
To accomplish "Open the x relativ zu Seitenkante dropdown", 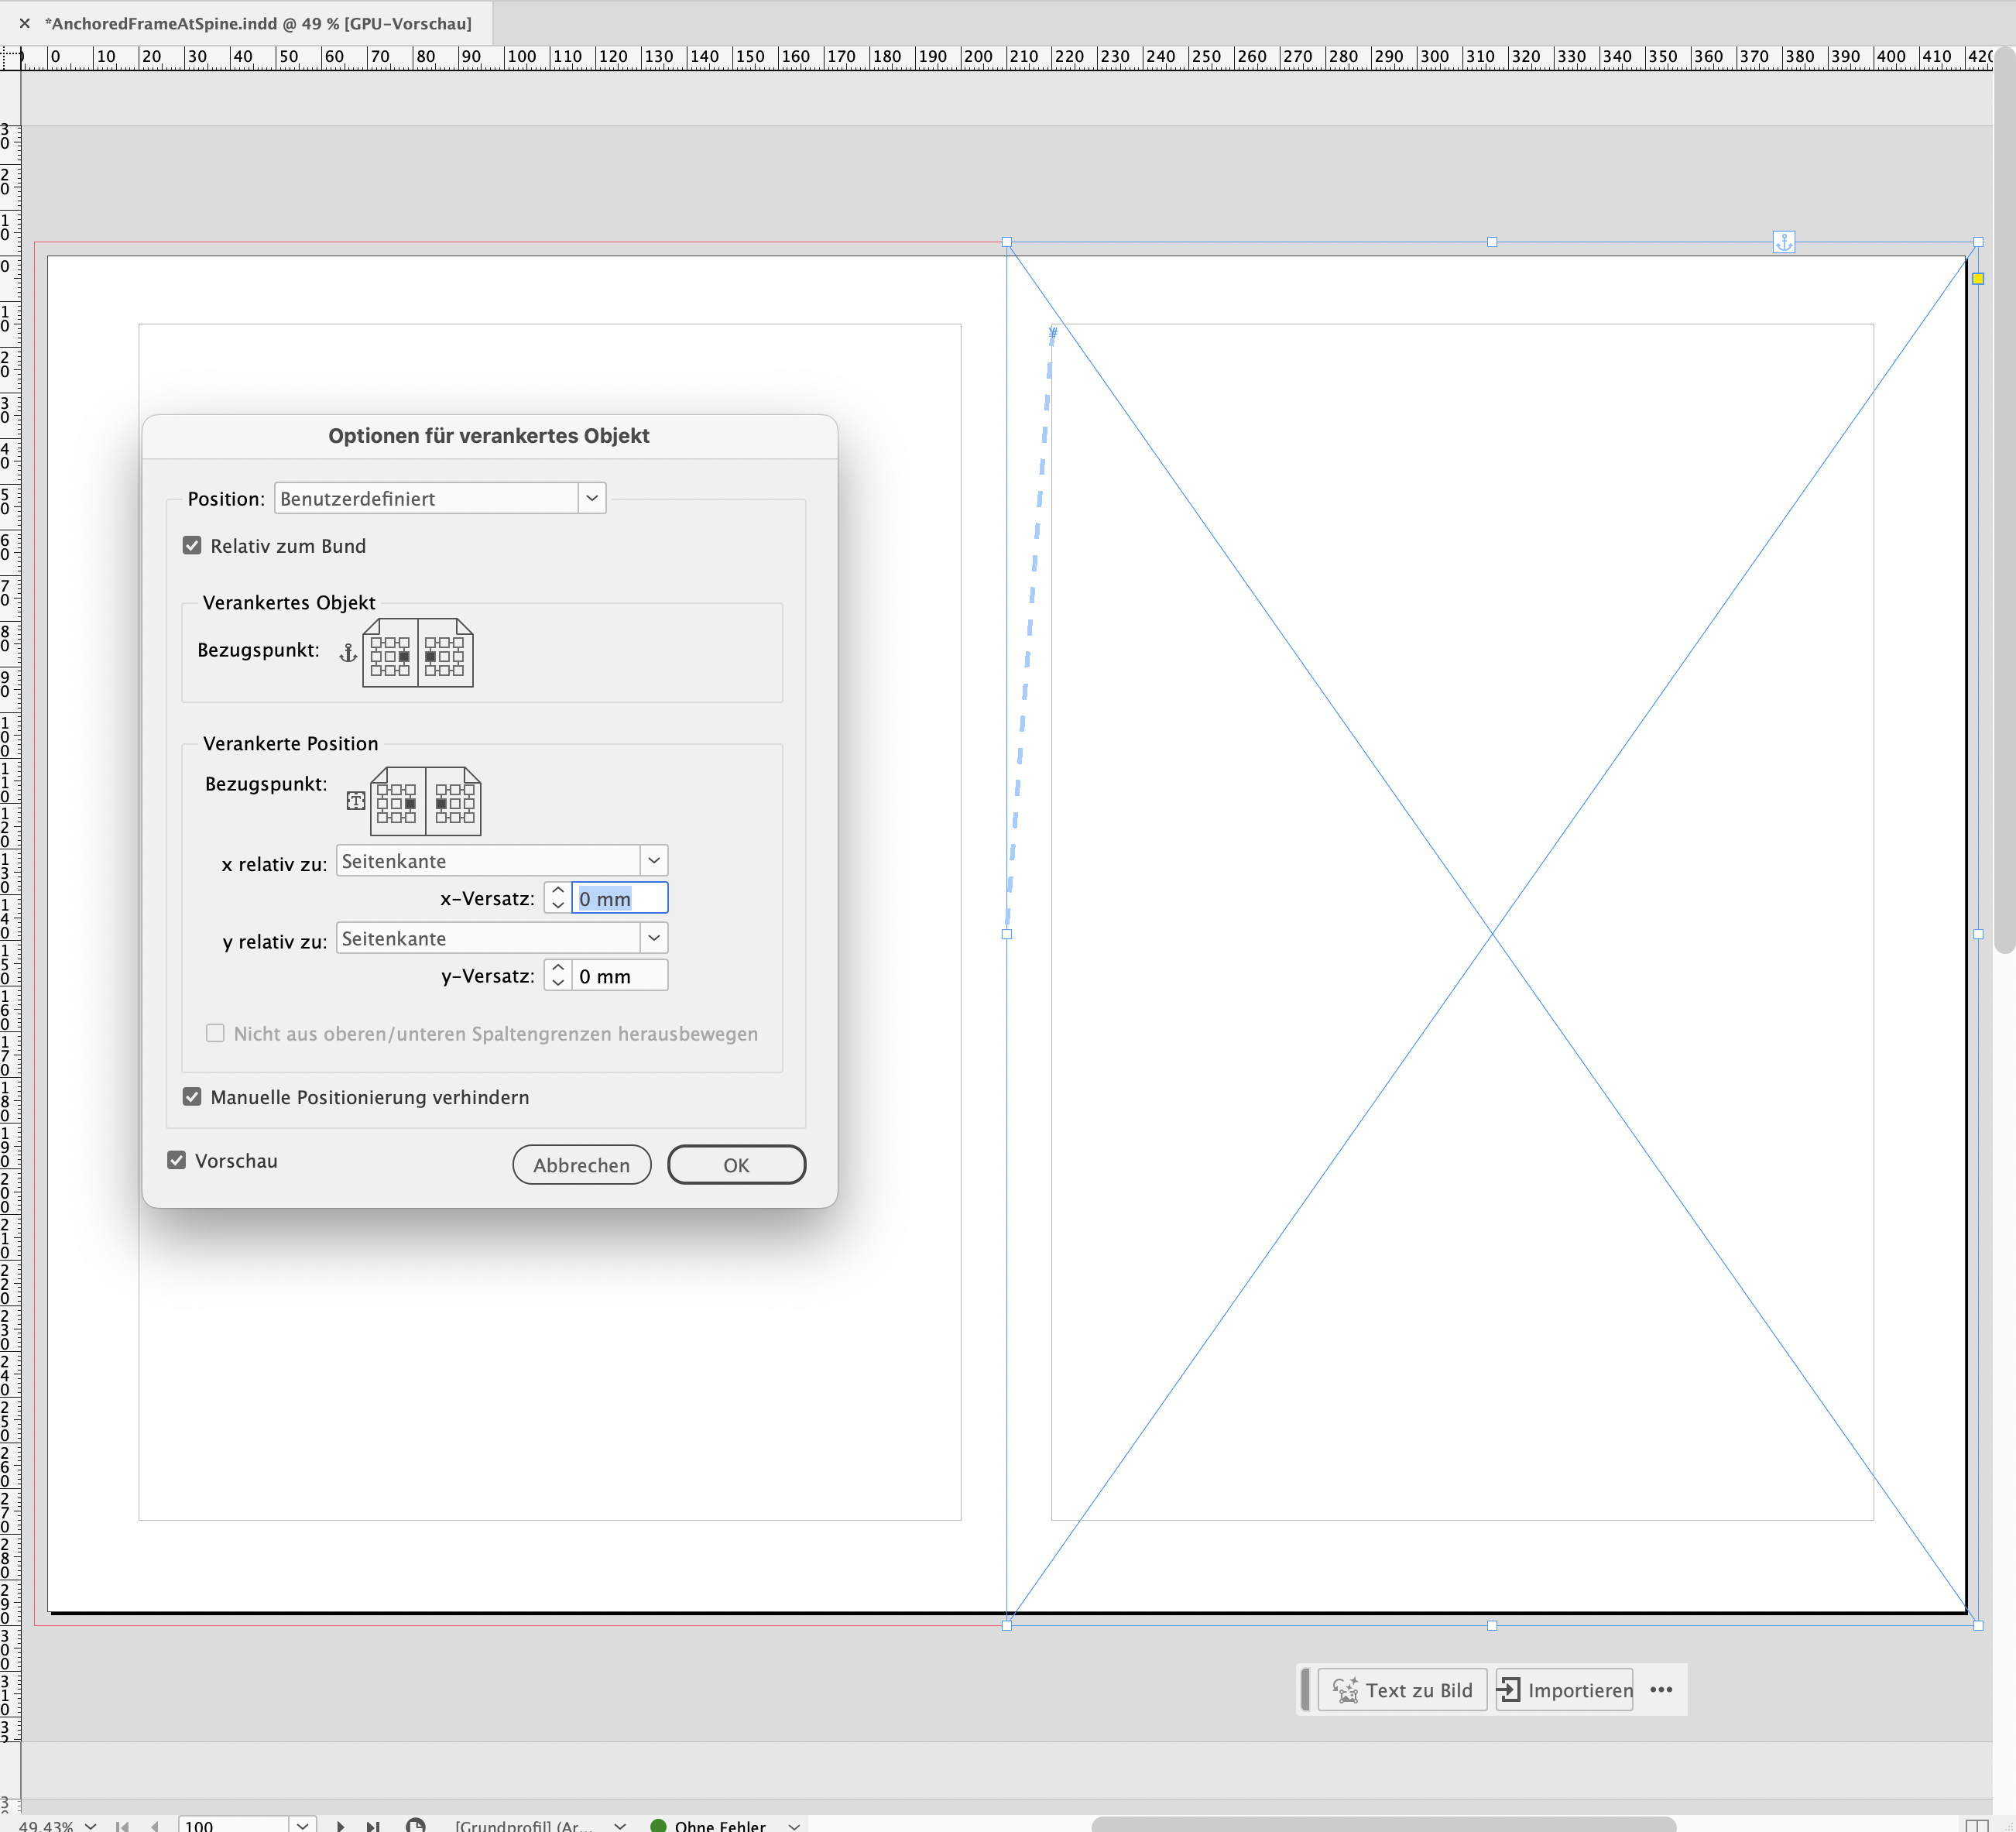I will [654, 860].
